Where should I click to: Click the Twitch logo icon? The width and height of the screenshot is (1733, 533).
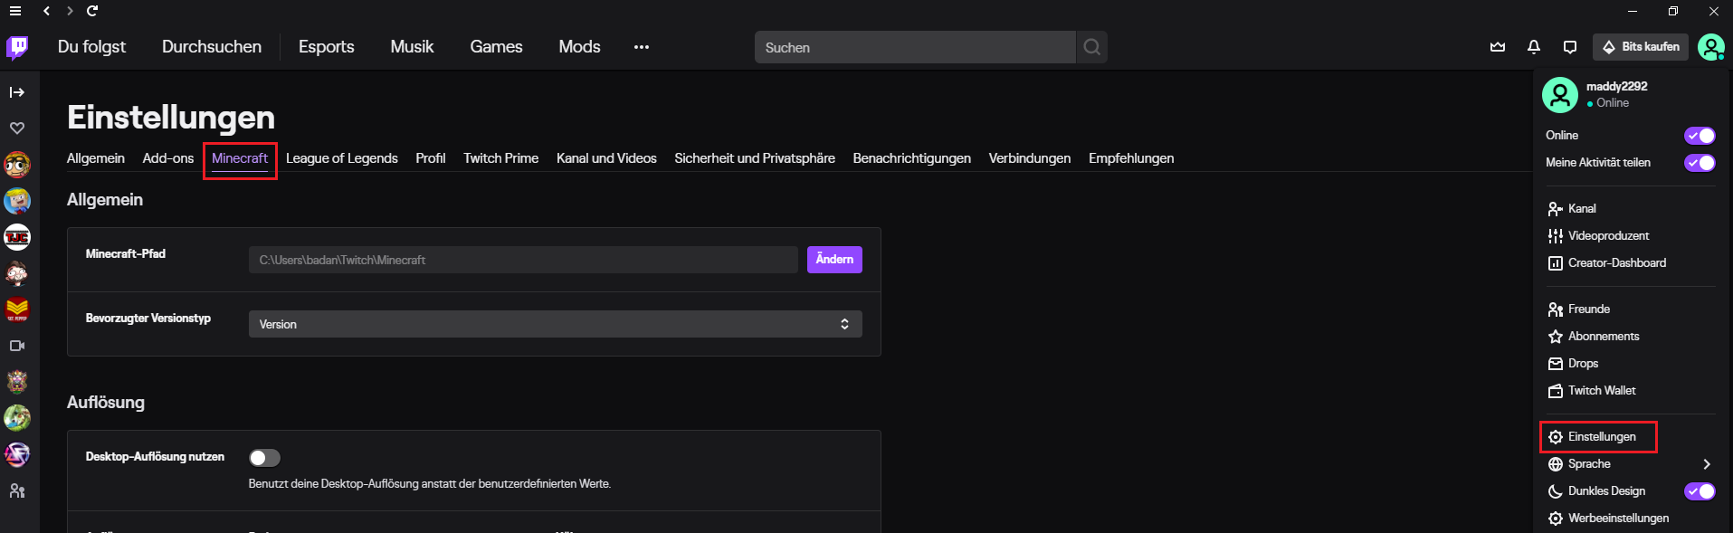(17, 47)
